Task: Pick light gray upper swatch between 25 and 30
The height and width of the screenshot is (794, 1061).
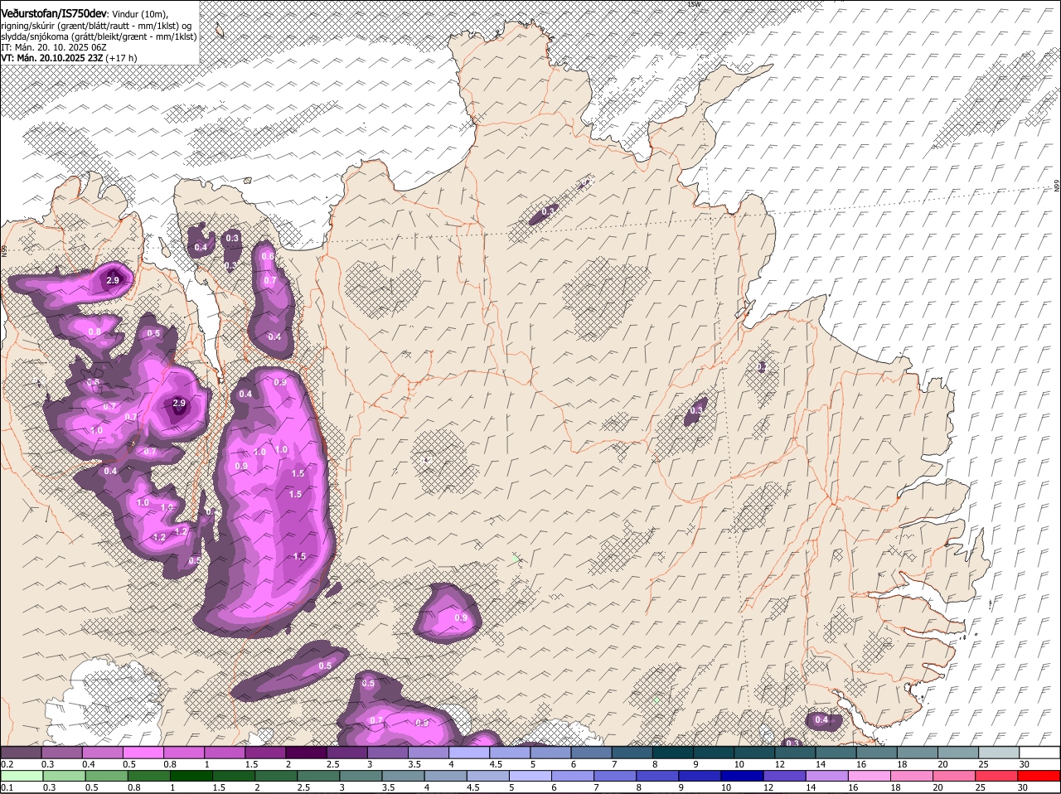Action: coord(997,753)
